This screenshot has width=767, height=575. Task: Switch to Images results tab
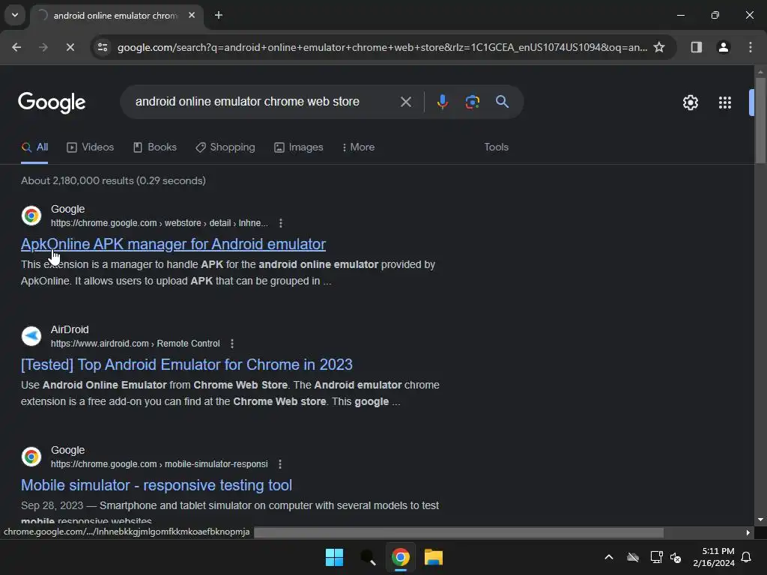tap(299, 147)
